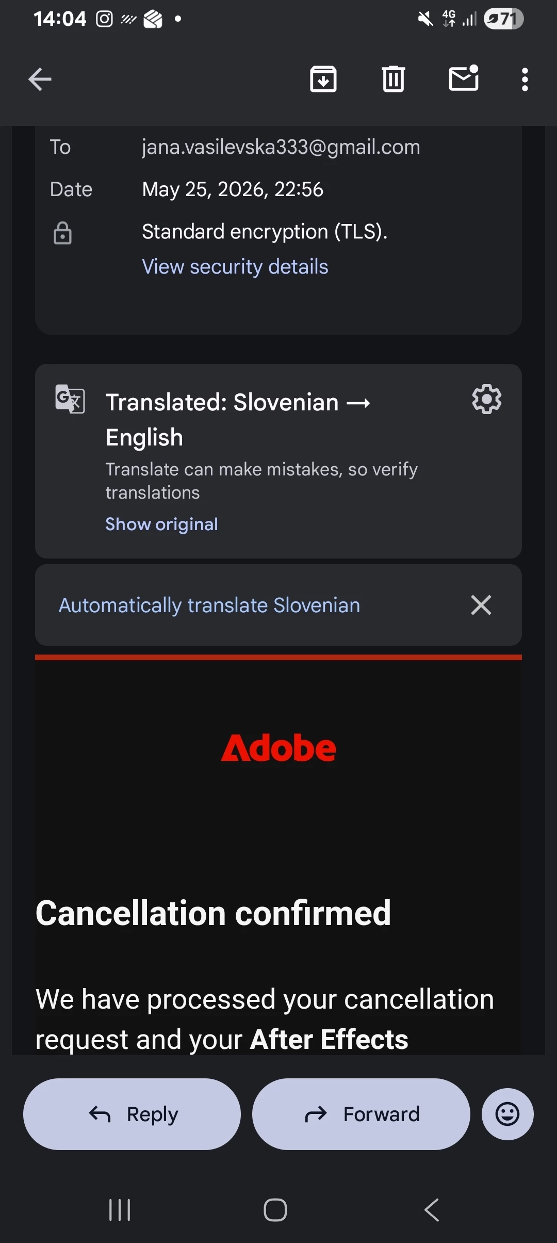Tap the recipient email address
Viewport: 557px width, 1243px height.
pos(281,148)
